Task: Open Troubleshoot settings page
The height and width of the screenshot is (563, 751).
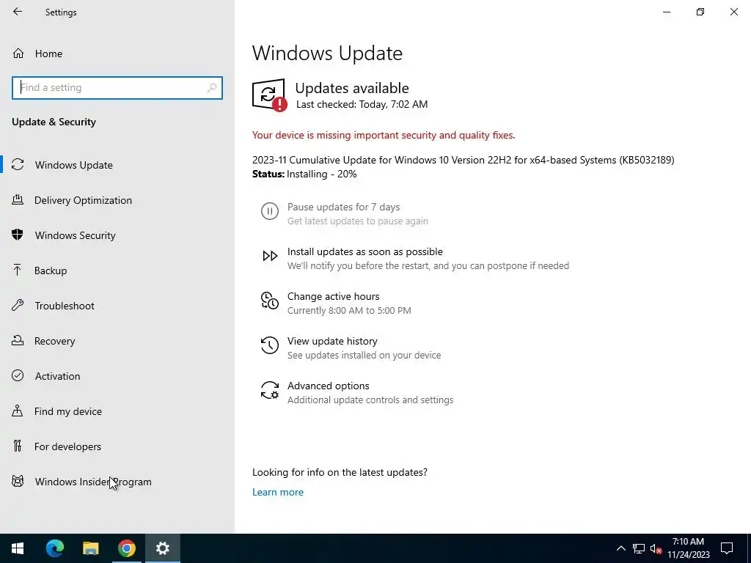Action: [65, 306]
